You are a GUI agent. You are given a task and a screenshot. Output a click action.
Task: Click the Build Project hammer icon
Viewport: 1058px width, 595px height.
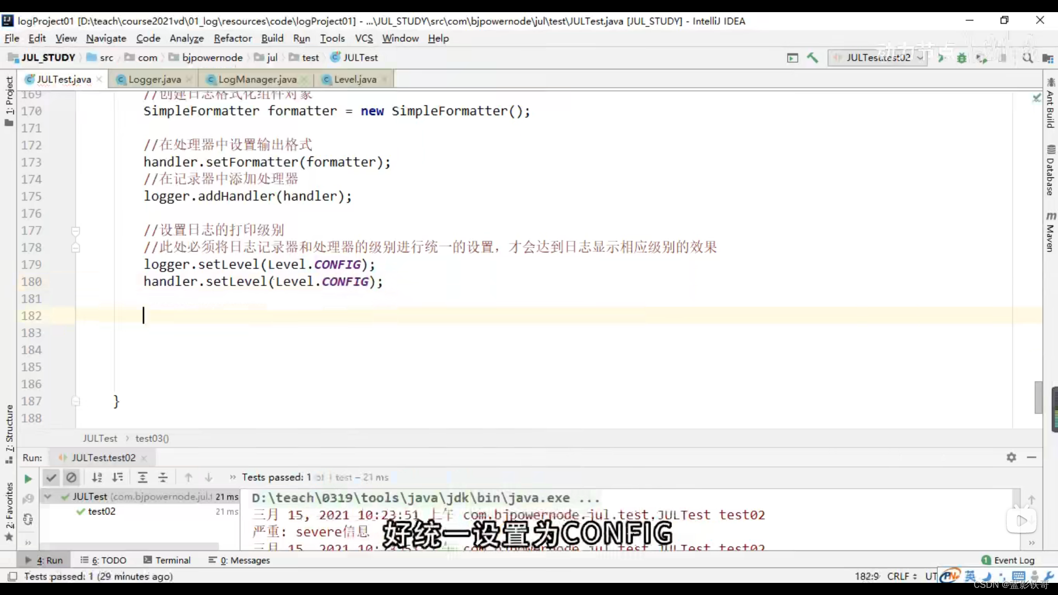pos(812,57)
